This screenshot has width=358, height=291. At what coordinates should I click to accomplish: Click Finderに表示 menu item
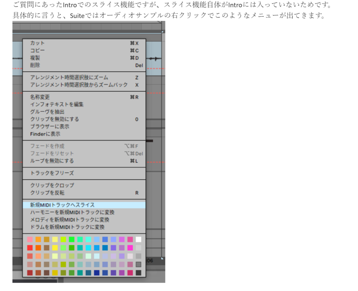coord(45,134)
